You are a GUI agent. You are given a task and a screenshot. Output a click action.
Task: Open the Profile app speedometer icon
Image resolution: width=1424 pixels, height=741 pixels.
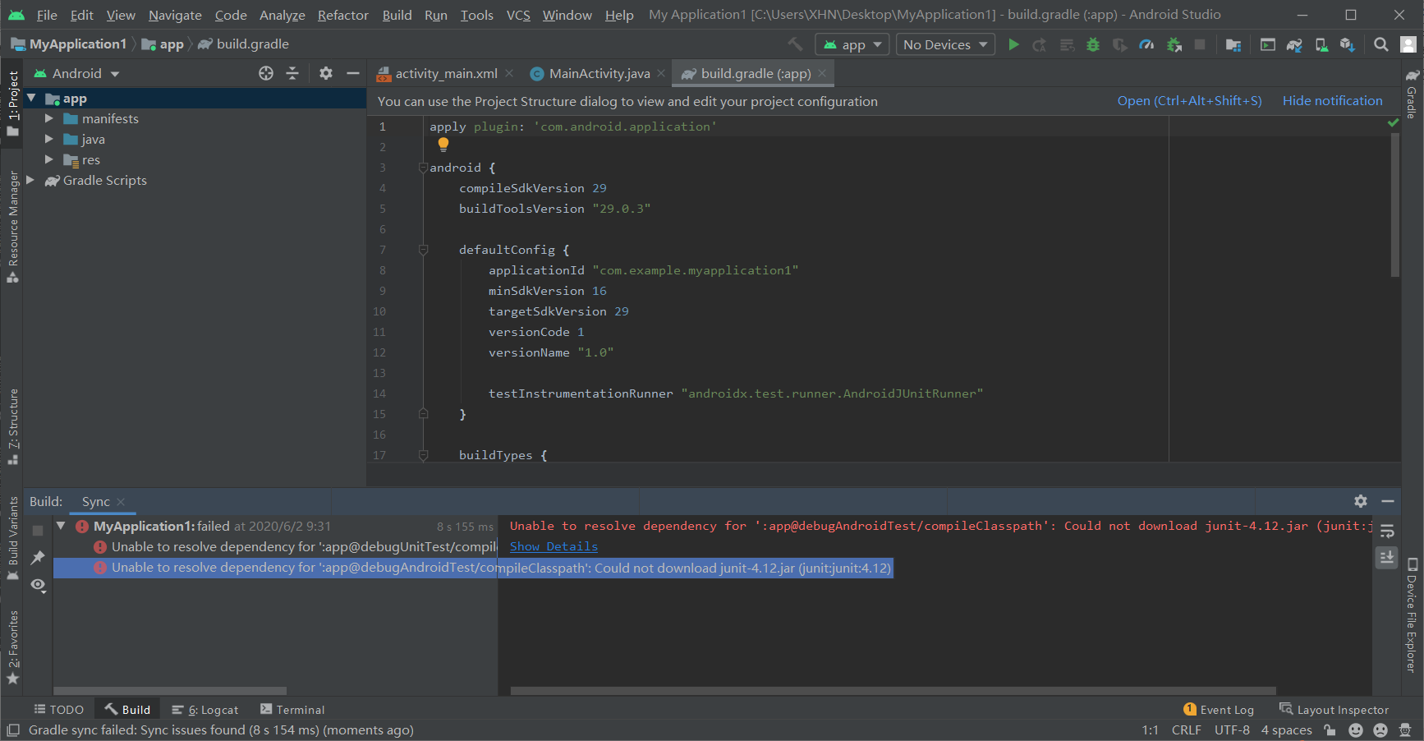[1146, 44]
